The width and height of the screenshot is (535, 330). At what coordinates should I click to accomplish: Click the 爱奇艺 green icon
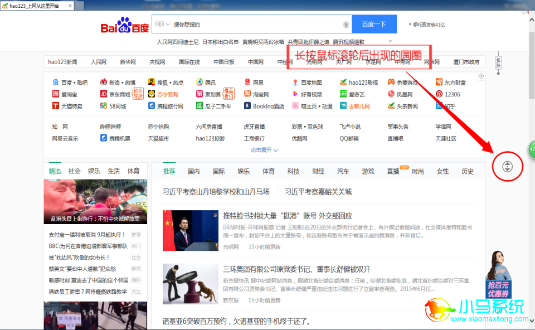[343, 94]
